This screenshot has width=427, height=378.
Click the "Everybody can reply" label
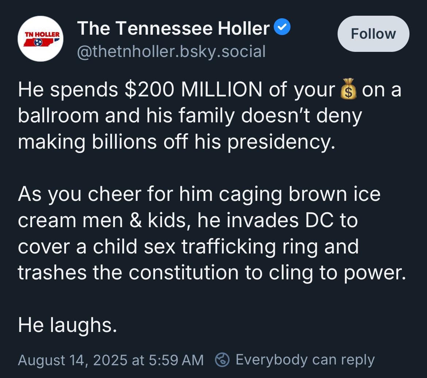coord(305,360)
